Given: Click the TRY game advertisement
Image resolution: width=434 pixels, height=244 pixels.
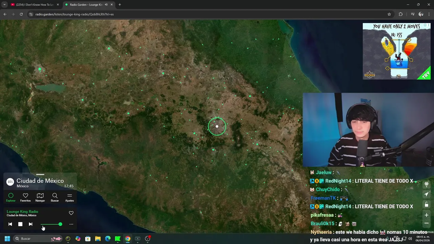Looking at the screenshot, I should [397, 51].
